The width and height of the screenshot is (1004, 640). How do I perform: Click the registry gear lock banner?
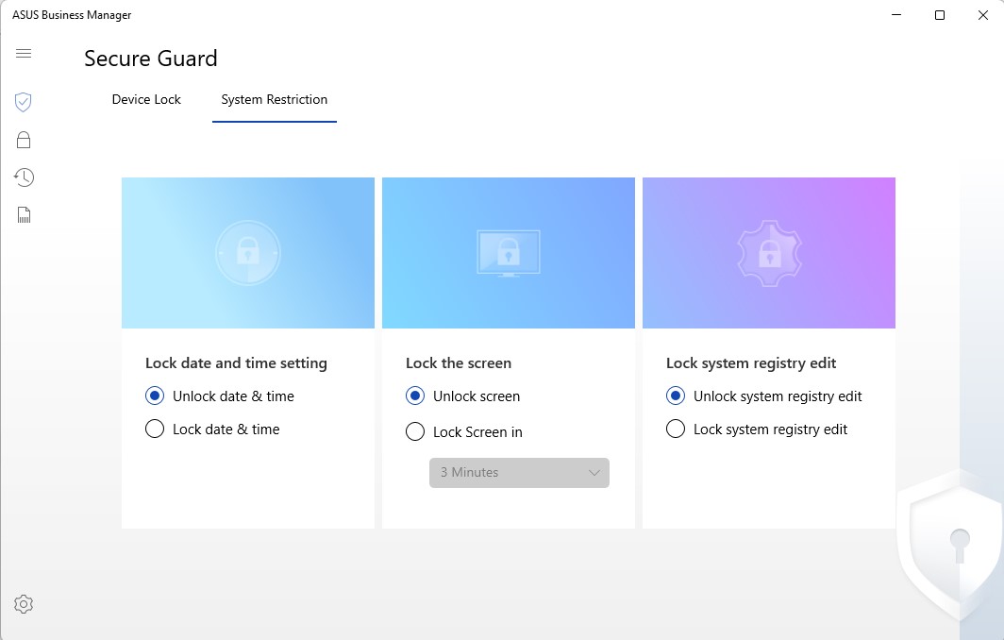[x=769, y=253]
